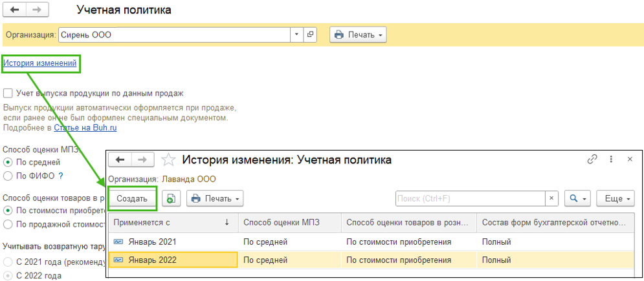The image size is (644, 281).
Task: Open the magnifier search options dropdown
Action: 577,199
